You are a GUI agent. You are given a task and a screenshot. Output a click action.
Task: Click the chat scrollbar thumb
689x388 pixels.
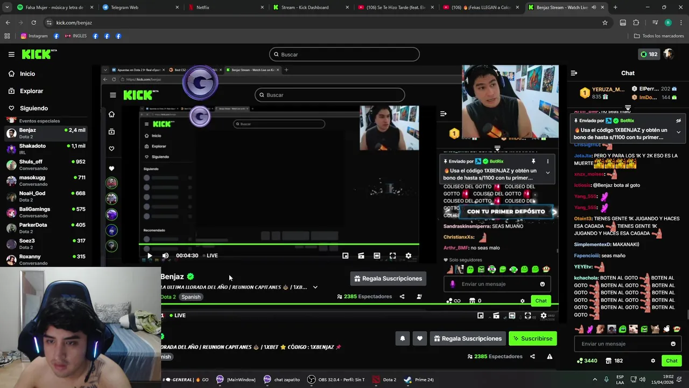coord(687,315)
